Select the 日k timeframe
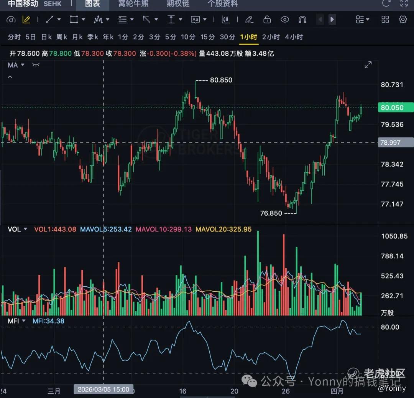Screen dimensions: 414x398 pyautogui.click(x=46, y=37)
